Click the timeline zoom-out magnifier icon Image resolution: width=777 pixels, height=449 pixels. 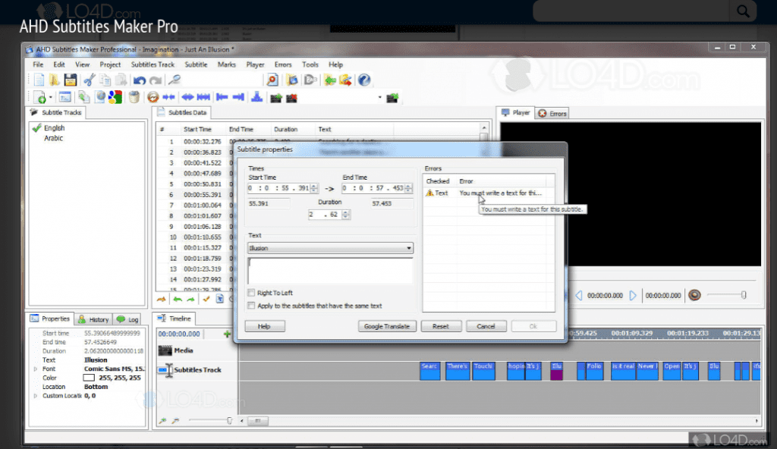click(175, 421)
